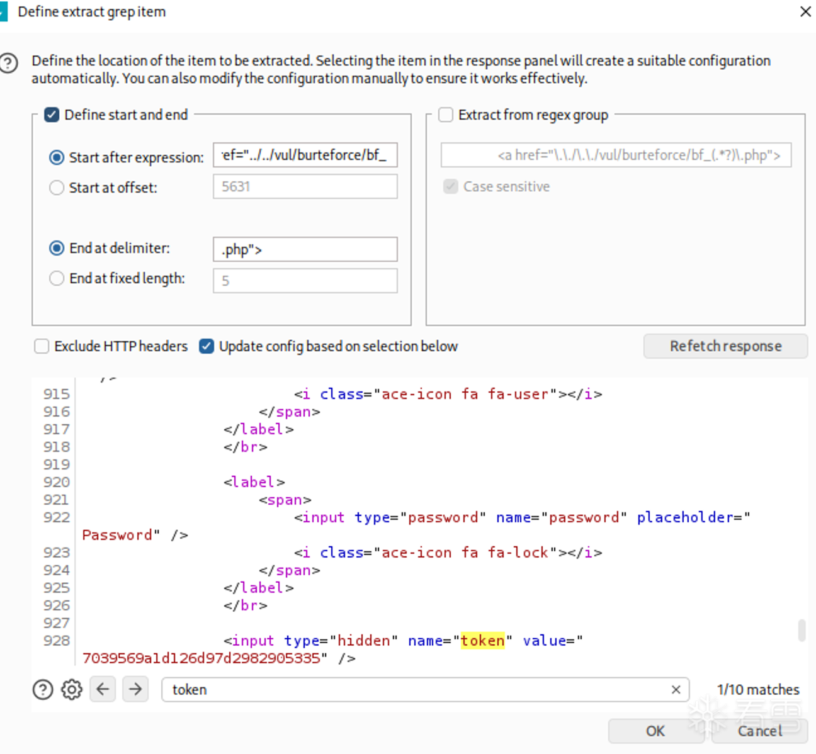Clear the token search field

676,690
